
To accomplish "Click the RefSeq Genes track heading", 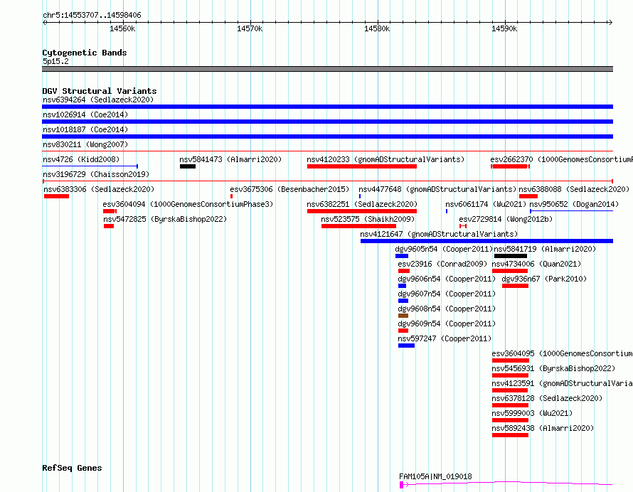I will point(72,468).
